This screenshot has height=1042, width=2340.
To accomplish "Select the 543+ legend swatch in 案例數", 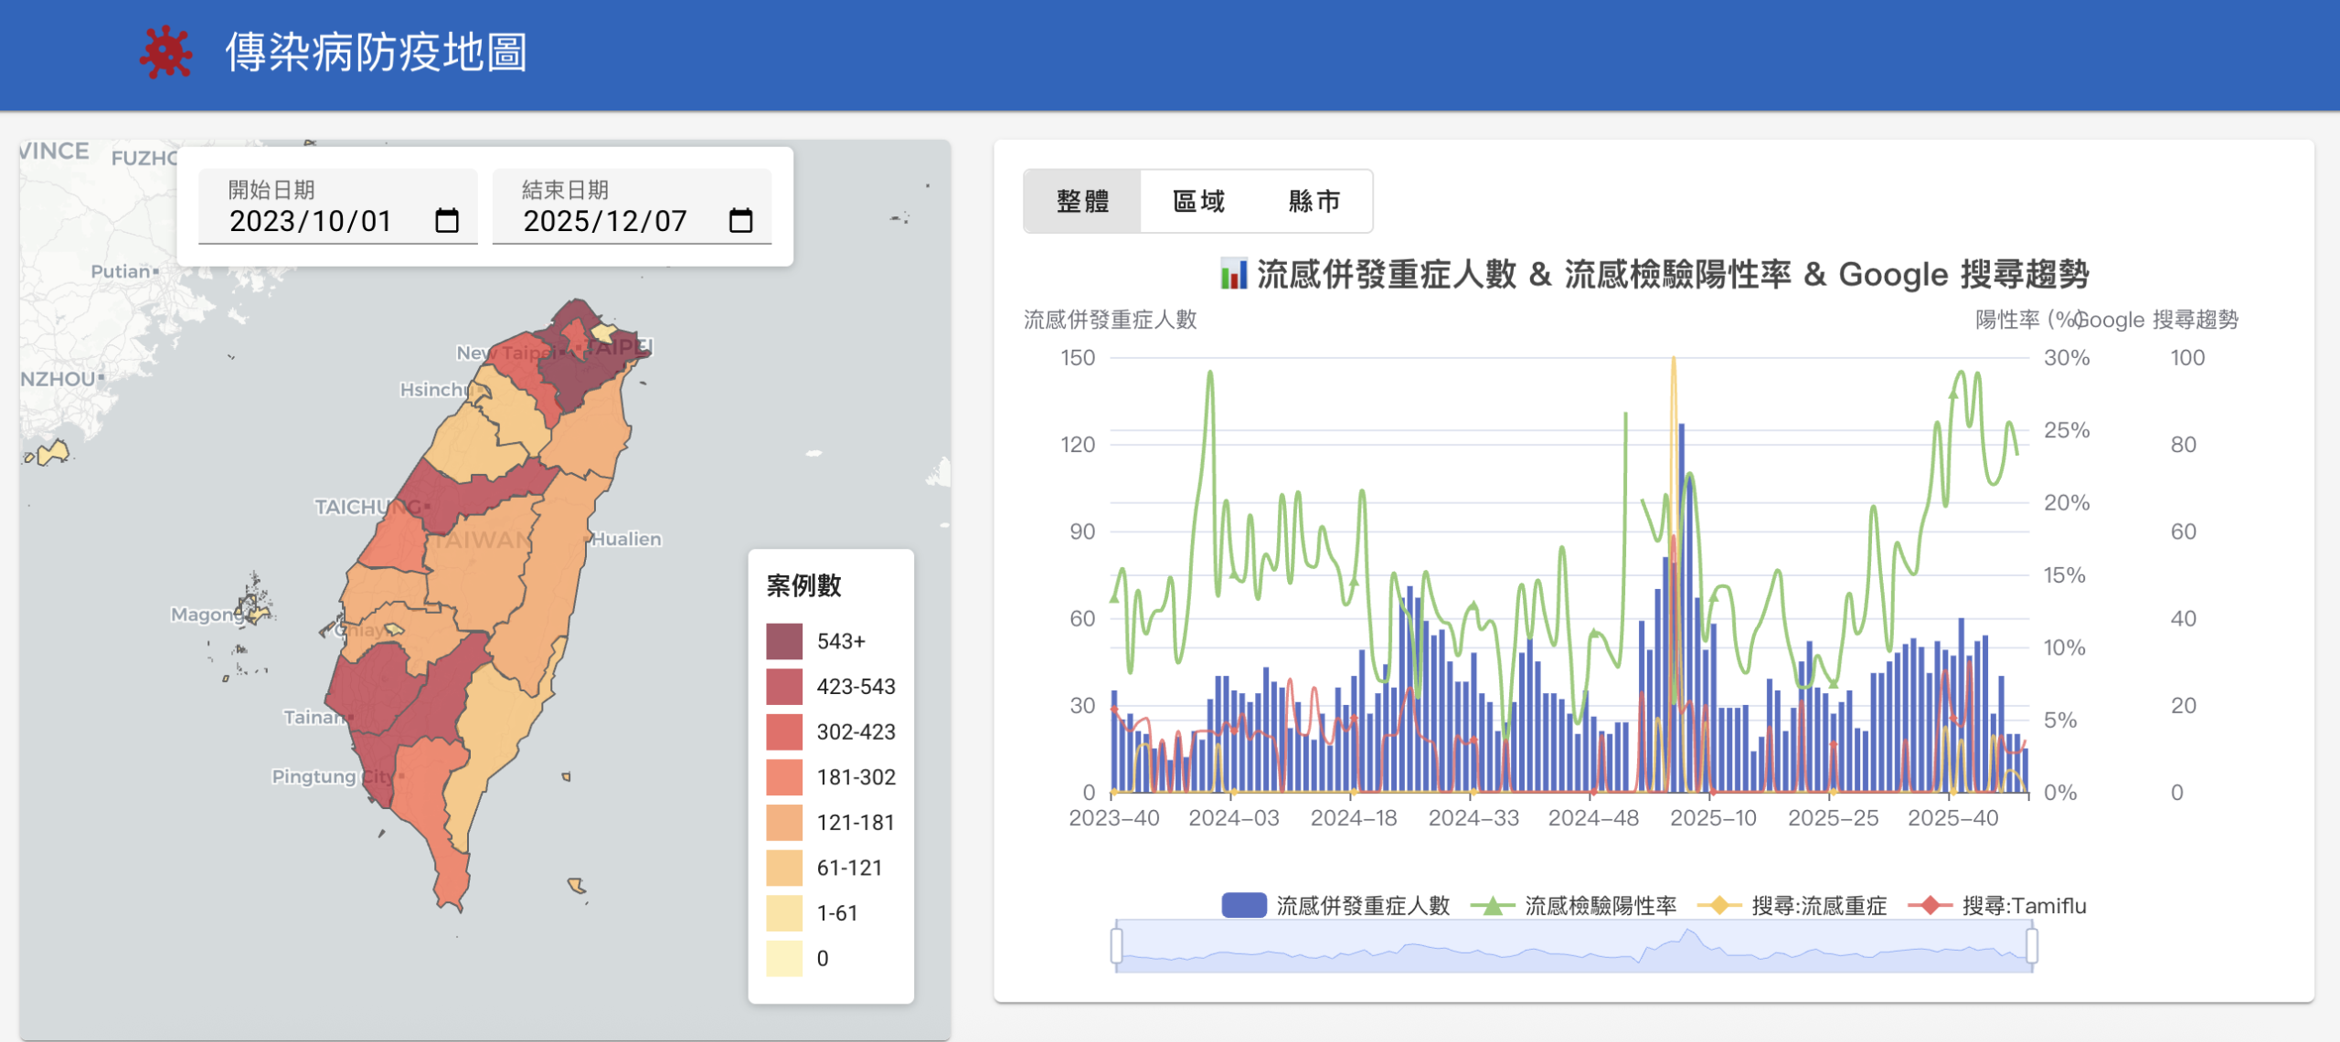I will (782, 640).
